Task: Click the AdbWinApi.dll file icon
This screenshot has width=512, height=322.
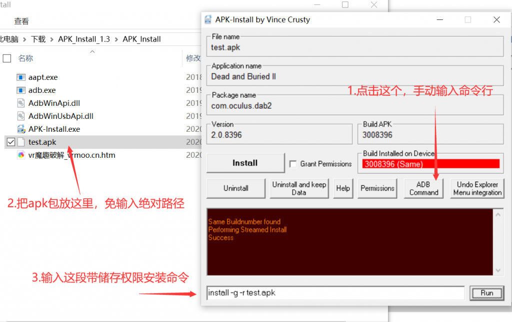Action: [21, 103]
